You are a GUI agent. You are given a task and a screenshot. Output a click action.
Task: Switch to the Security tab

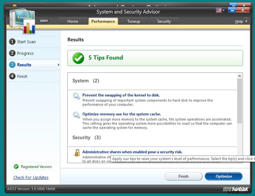click(x=164, y=21)
